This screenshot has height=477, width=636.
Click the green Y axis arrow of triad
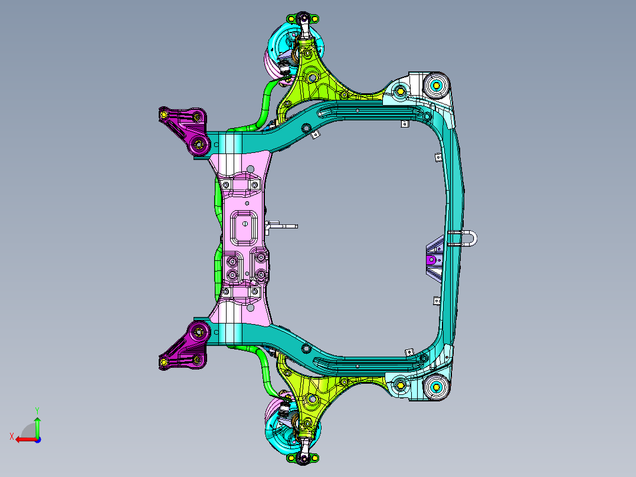pyautogui.click(x=37, y=427)
